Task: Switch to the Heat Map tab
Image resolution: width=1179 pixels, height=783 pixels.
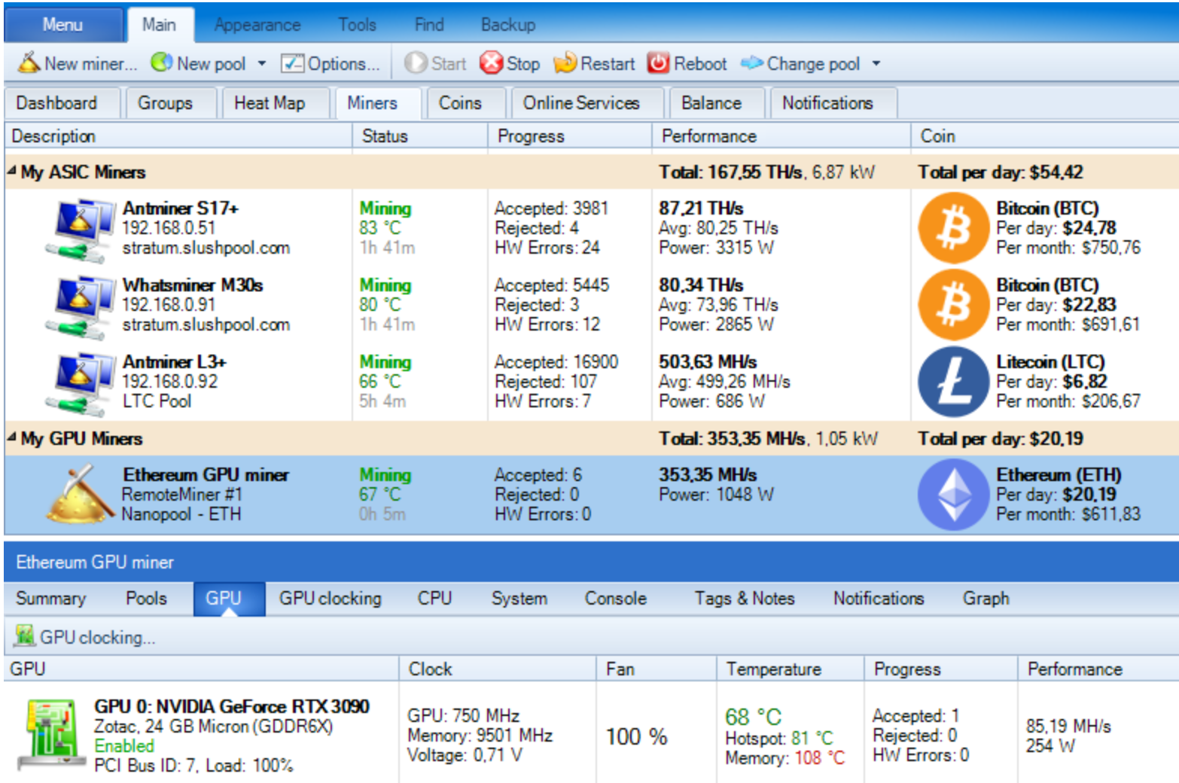Action: point(269,103)
